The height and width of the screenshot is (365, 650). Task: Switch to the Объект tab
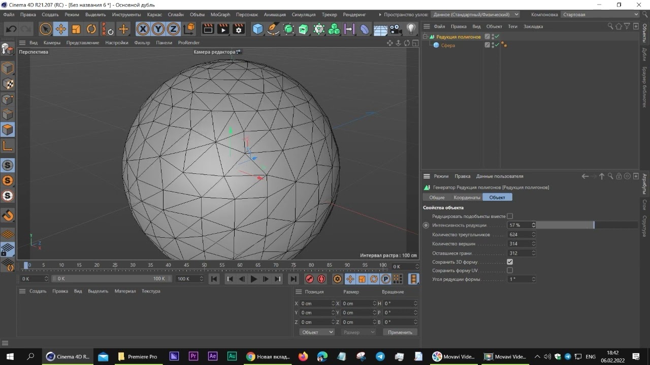point(497,197)
